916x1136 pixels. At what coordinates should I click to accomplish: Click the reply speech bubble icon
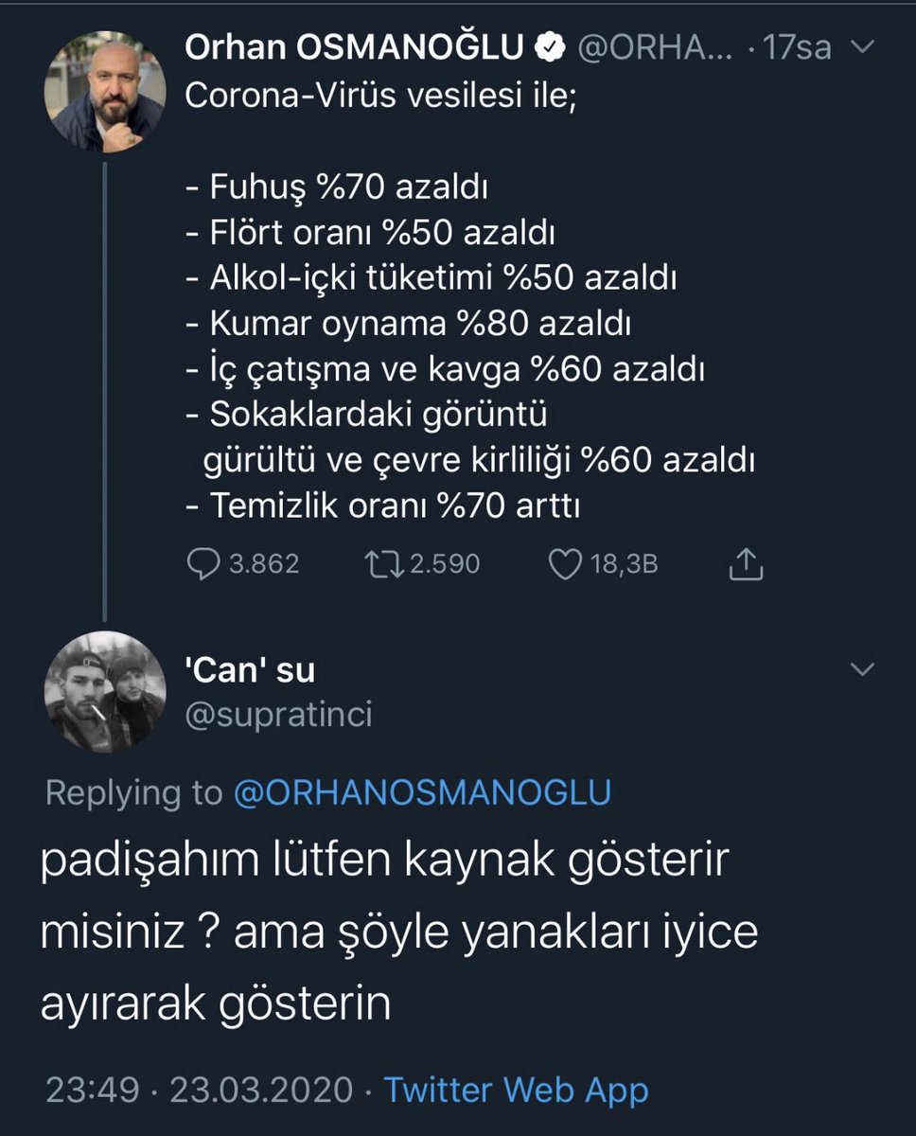click(x=203, y=565)
